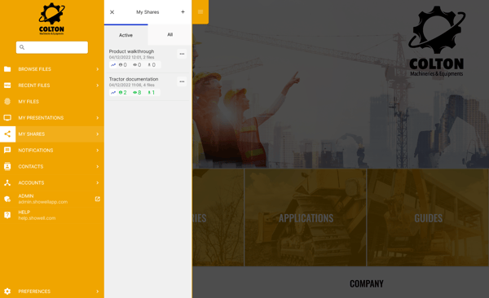Click the Preferences gear icon
The height and width of the screenshot is (298, 489).
point(7,291)
